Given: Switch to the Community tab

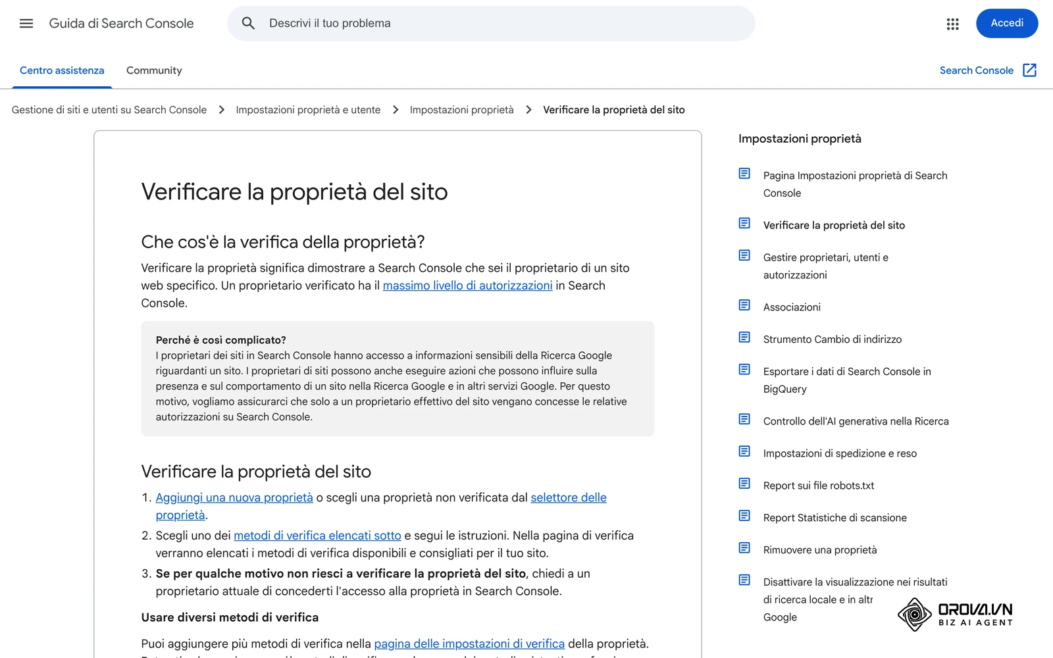Looking at the screenshot, I should click(154, 70).
